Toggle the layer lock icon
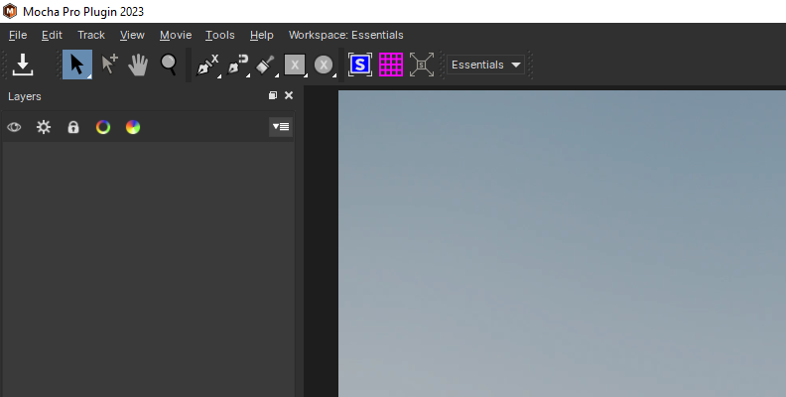Screen dimensions: 786x397 73,127
